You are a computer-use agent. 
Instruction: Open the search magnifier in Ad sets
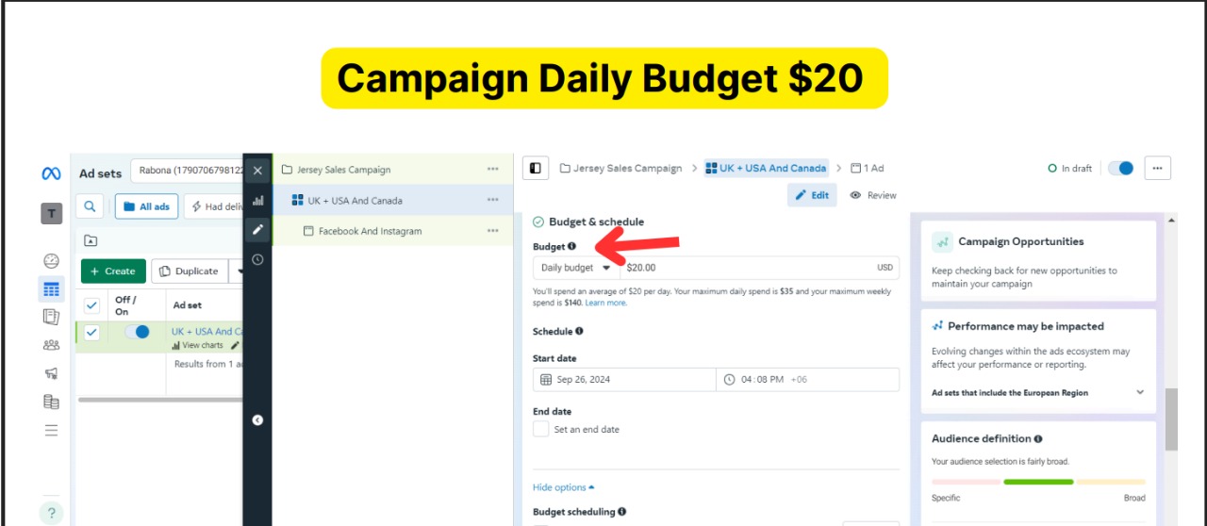pos(89,206)
